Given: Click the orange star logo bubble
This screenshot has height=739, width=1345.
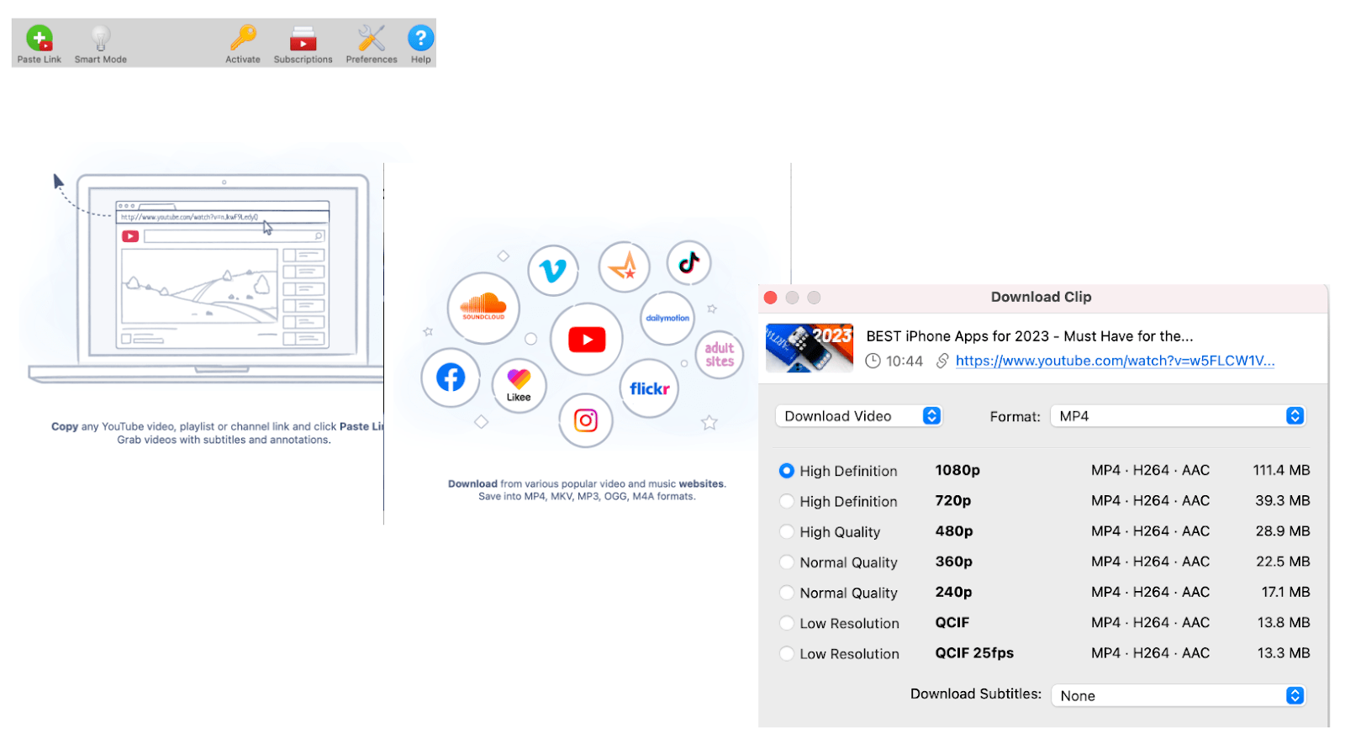Looking at the screenshot, I should pos(624,267).
